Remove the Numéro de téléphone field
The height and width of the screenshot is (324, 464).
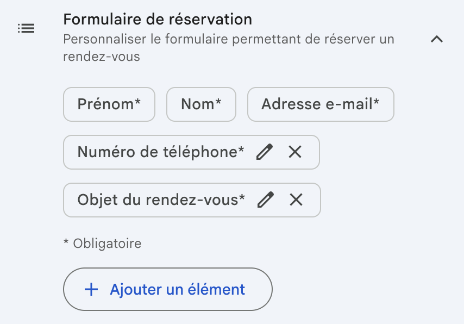pyautogui.click(x=295, y=152)
